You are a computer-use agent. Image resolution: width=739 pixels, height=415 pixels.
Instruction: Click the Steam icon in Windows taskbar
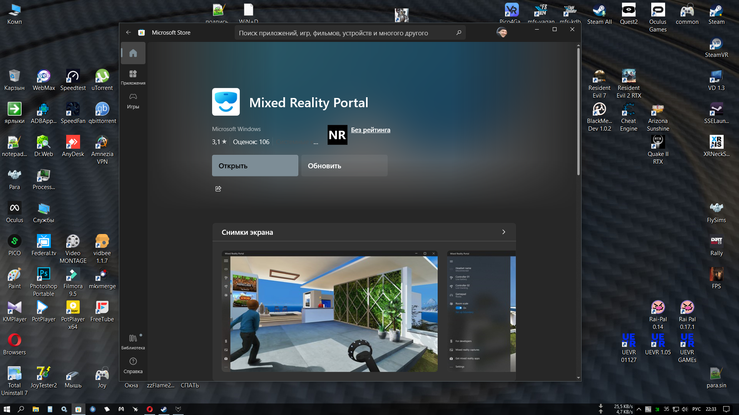pos(164,409)
